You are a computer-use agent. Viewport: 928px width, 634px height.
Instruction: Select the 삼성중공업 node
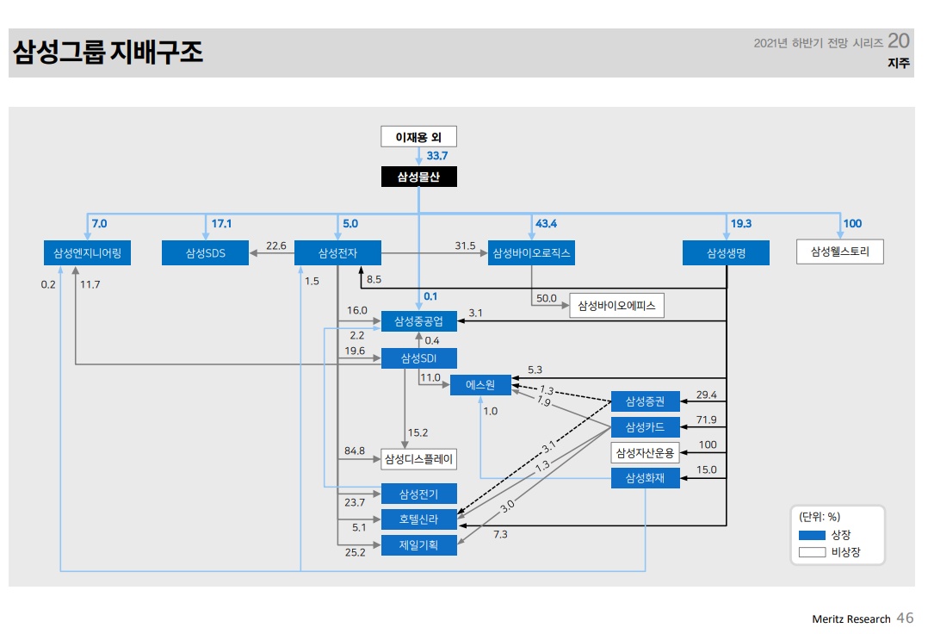click(418, 320)
